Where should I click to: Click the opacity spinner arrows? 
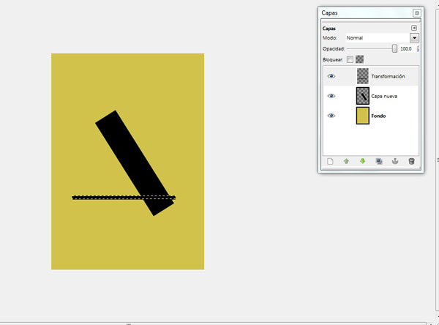[x=418, y=49]
